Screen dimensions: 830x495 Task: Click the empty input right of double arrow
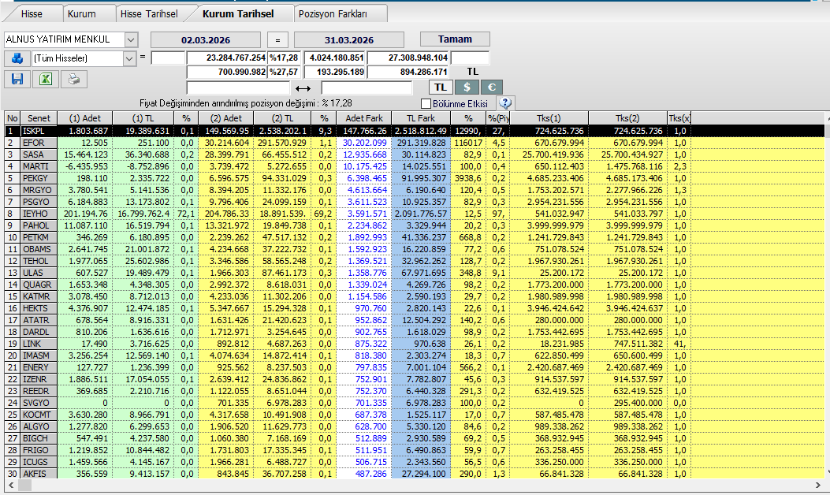pos(367,87)
